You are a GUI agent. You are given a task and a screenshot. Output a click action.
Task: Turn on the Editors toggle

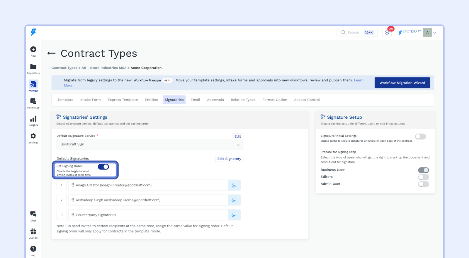(423, 177)
